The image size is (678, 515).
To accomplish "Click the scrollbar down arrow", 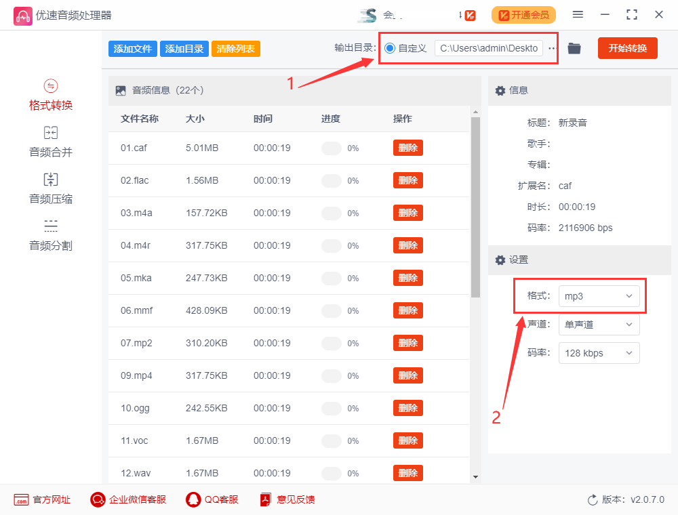I will click(476, 477).
